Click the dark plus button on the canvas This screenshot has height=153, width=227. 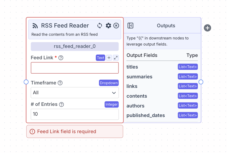pos(207,28)
